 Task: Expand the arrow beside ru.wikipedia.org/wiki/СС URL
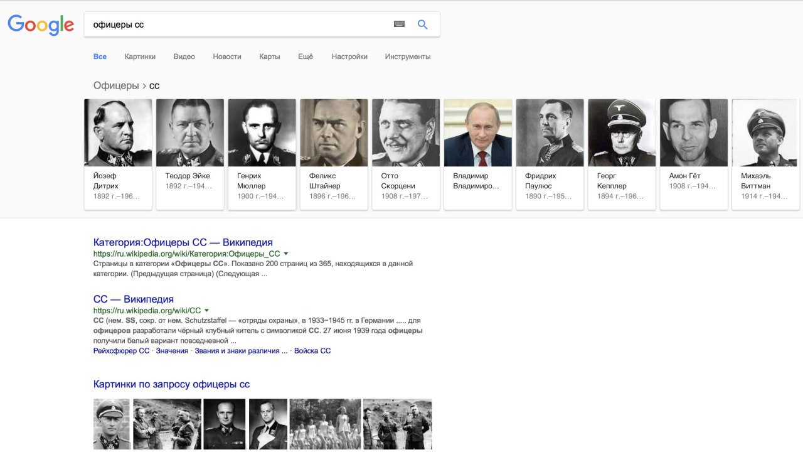(206, 310)
